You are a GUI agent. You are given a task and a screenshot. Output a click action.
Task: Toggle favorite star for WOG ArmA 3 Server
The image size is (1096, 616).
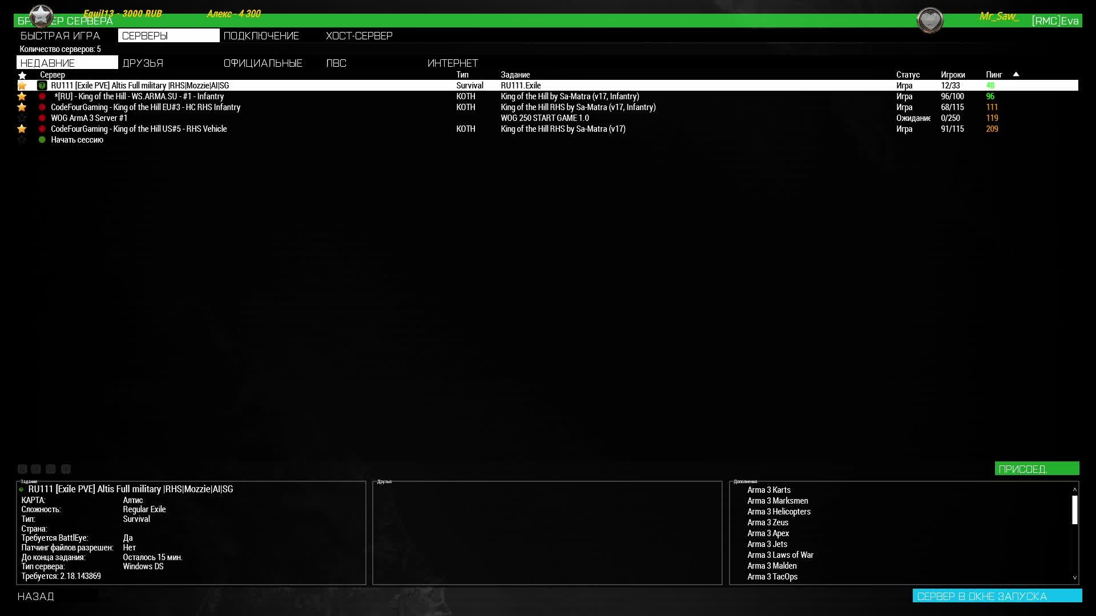click(x=22, y=118)
